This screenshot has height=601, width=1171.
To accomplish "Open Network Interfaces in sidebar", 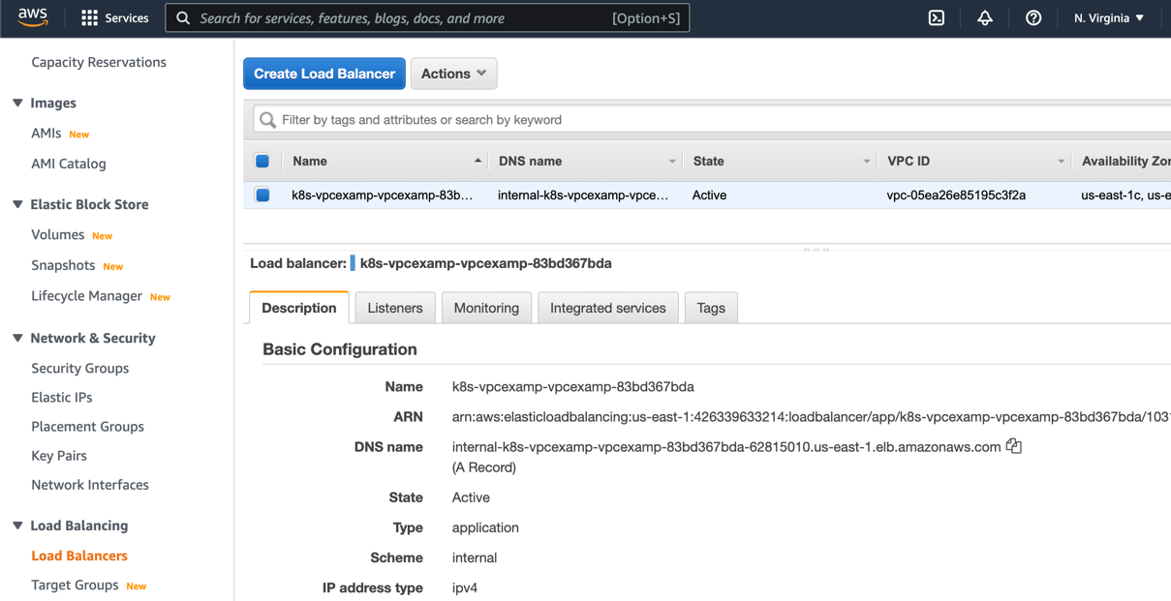I will pos(90,485).
